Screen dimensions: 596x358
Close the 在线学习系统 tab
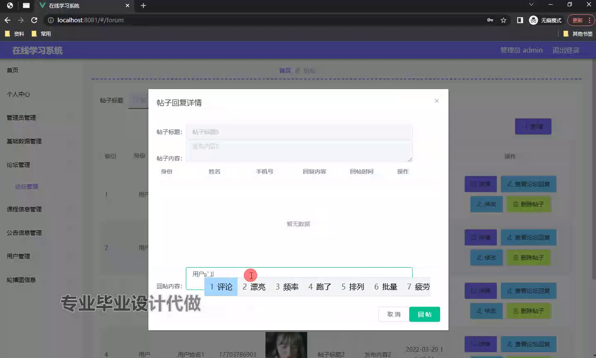point(127,5)
